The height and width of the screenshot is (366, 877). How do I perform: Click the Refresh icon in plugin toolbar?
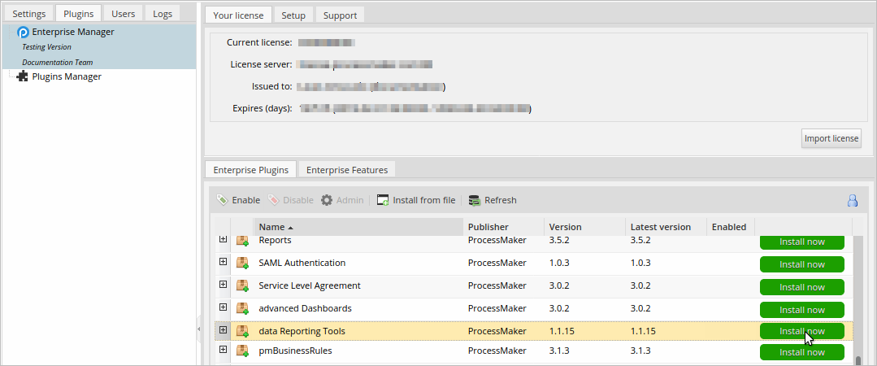475,200
